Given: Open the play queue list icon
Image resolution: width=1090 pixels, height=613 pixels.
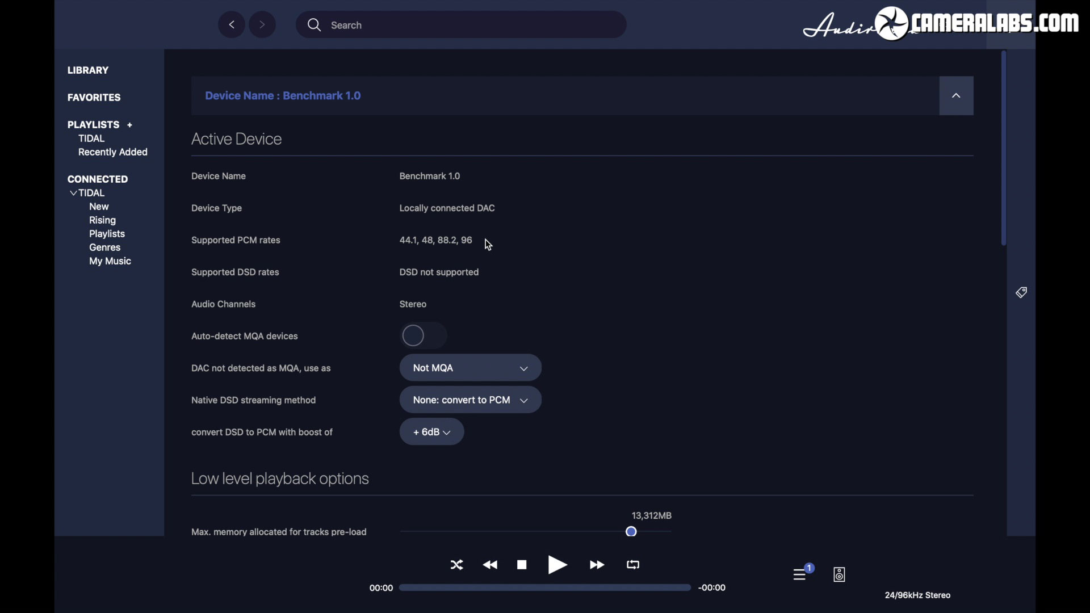Looking at the screenshot, I should click(x=800, y=574).
